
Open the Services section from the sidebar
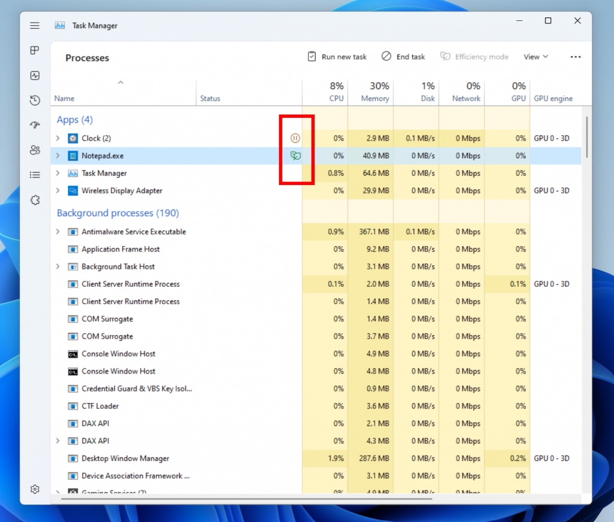point(34,199)
